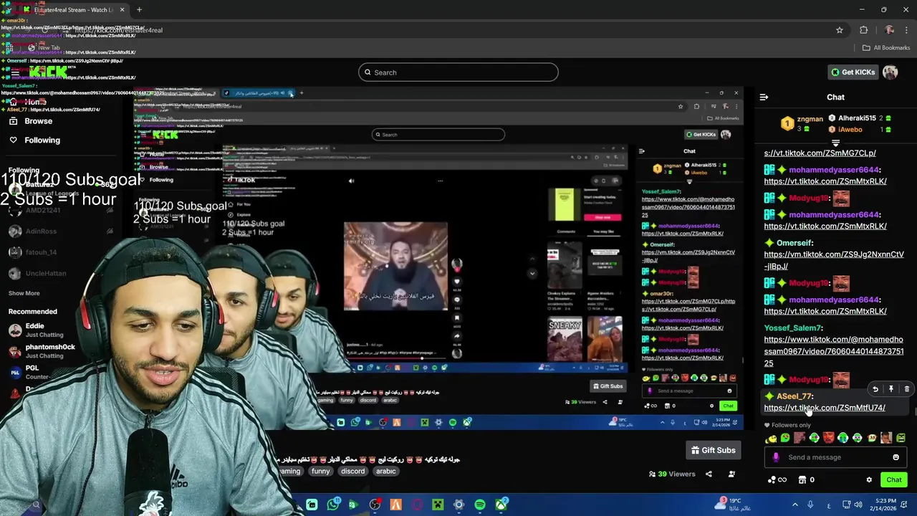
Task: Click the purple microphone icon in chat
Action: pos(775,457)
